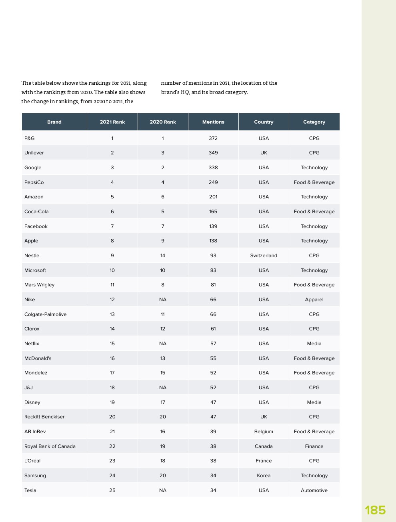The width and height of the screenshot is (396, 522).
Task: Click the Category column header
Action: (x=314, y=122)
